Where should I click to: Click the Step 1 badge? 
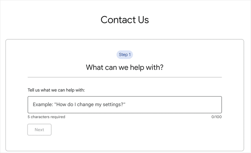pos(125,55)
